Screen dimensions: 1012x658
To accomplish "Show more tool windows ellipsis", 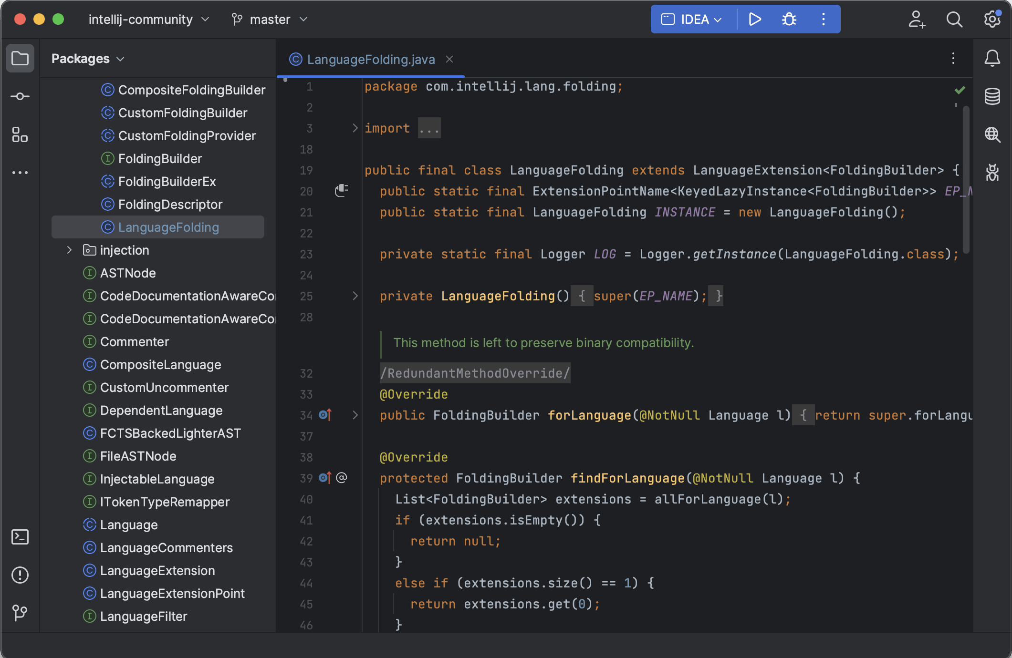I will point(20,172).
